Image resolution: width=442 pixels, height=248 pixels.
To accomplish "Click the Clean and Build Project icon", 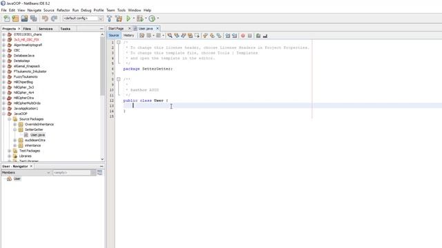I will 119,19.
